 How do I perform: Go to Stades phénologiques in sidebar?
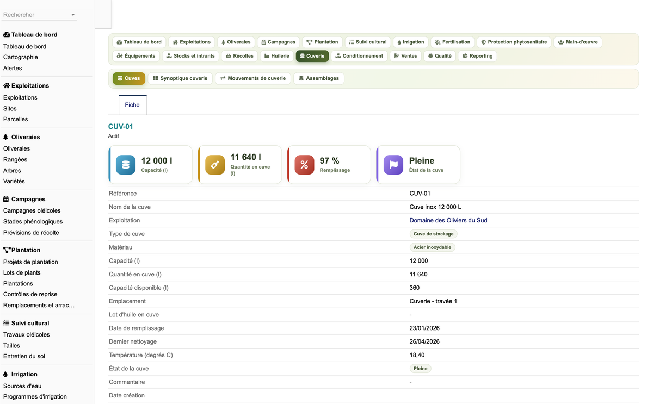pos(33,221)
